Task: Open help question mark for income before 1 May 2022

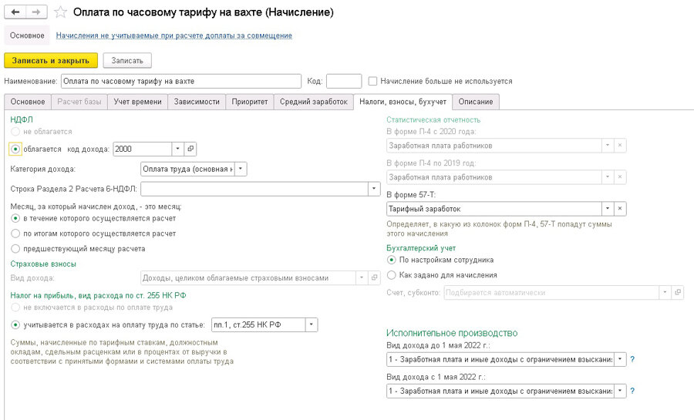Action: coord(632,359)
